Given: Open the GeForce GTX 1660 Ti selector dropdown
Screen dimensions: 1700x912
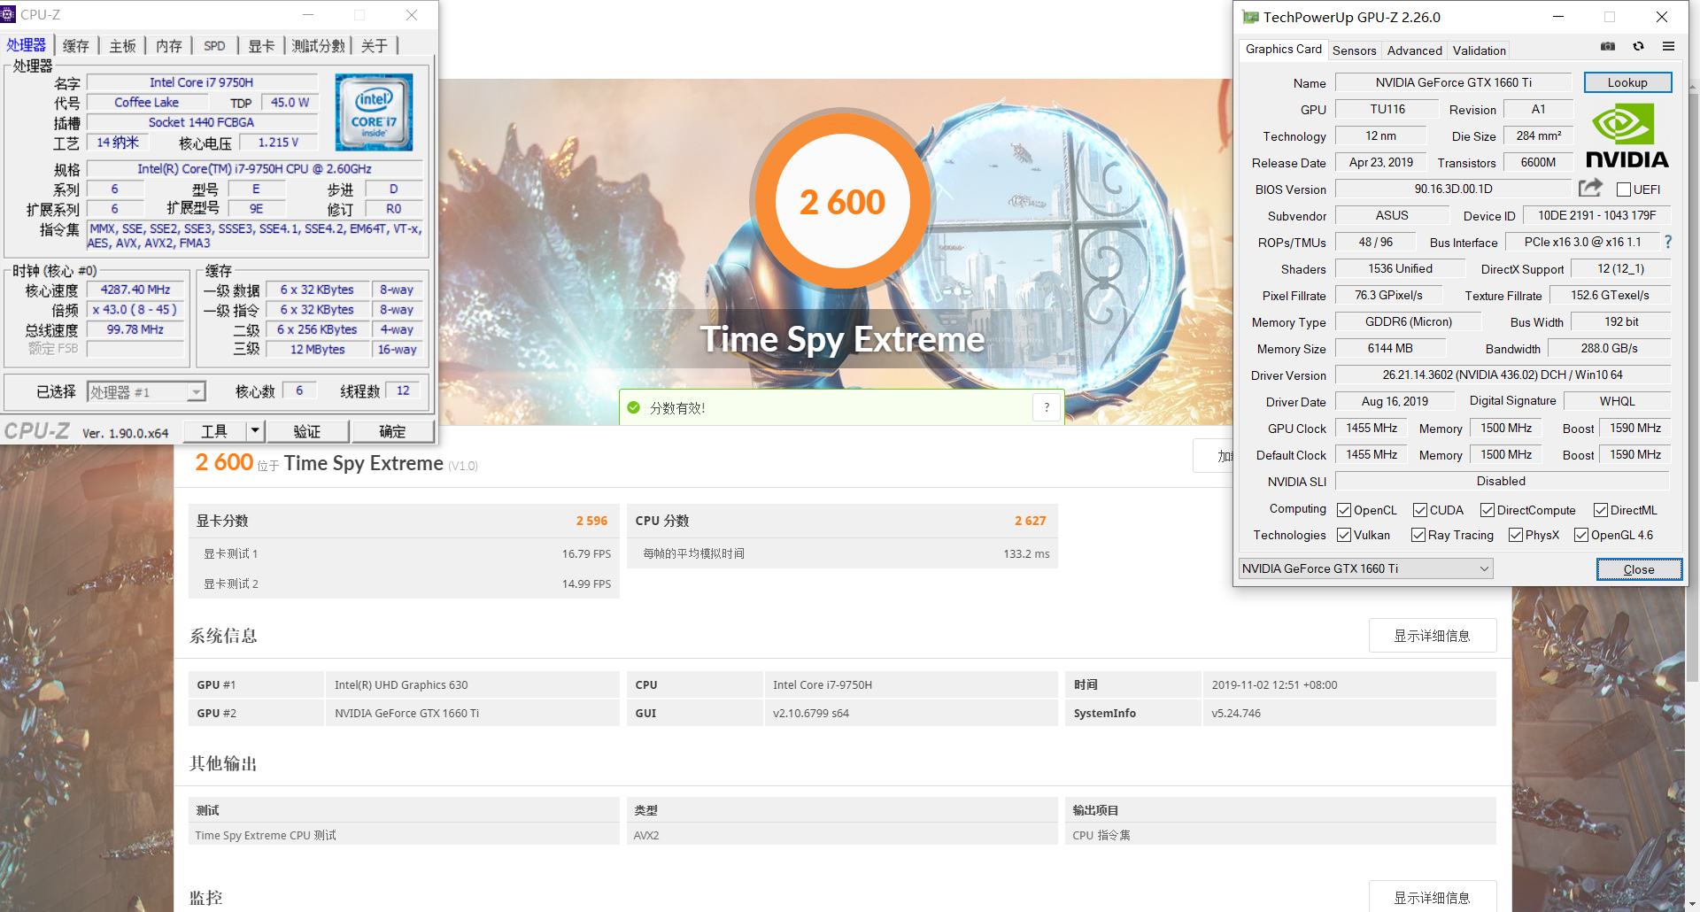Looking at the screenshot, I should click(1366, 568).
